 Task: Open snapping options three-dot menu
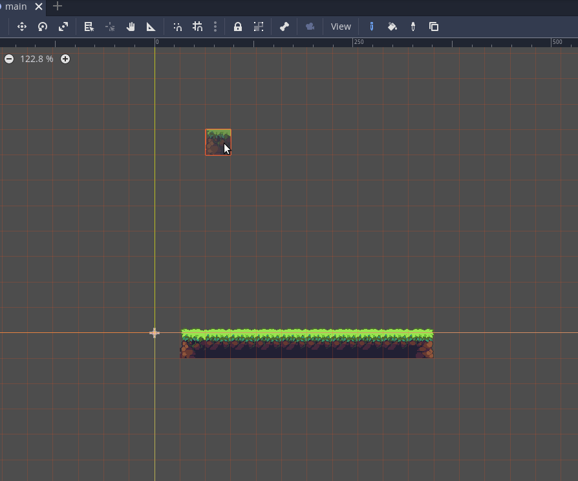[215, 27]
